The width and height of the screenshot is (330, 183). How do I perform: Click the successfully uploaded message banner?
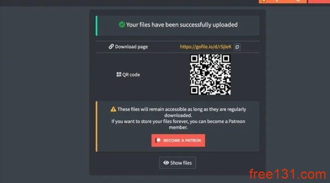coord(177,26)
